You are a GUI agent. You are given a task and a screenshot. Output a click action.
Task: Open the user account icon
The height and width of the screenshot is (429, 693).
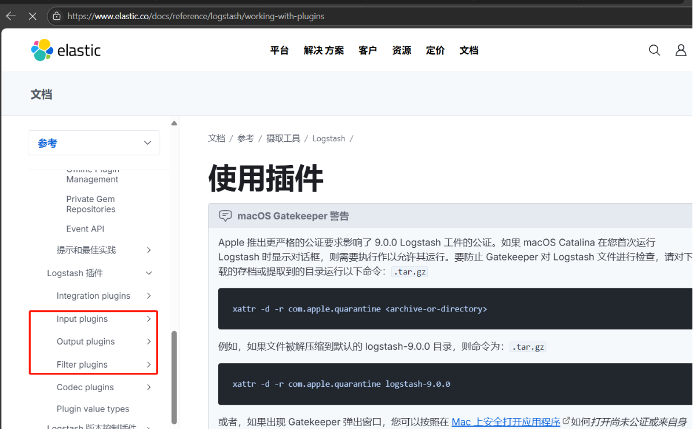(x=681, y=50)
